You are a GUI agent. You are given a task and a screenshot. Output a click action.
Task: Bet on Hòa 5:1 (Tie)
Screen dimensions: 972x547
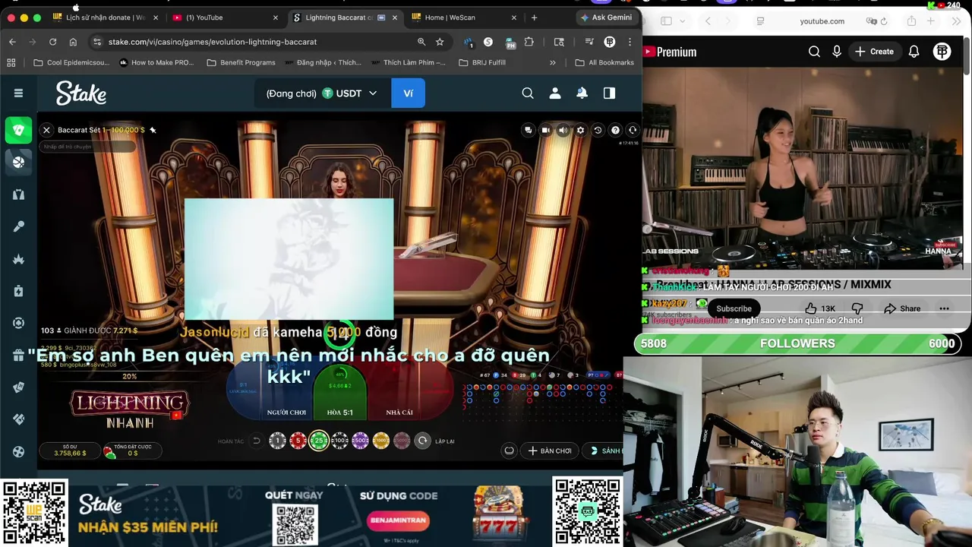pyautogui.click(x=339, y=391)
